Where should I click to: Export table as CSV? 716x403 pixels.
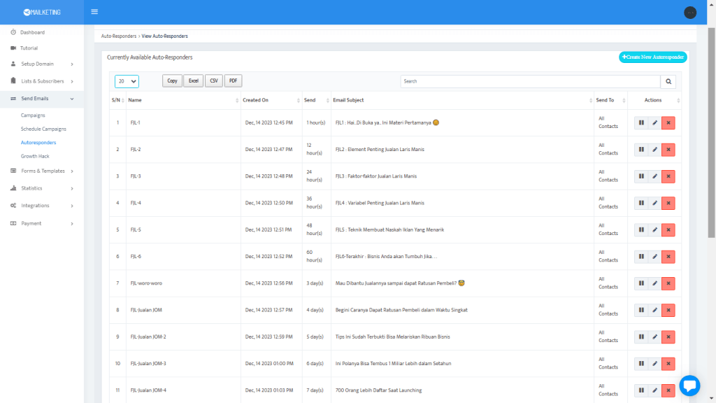(x=214, y=81)
